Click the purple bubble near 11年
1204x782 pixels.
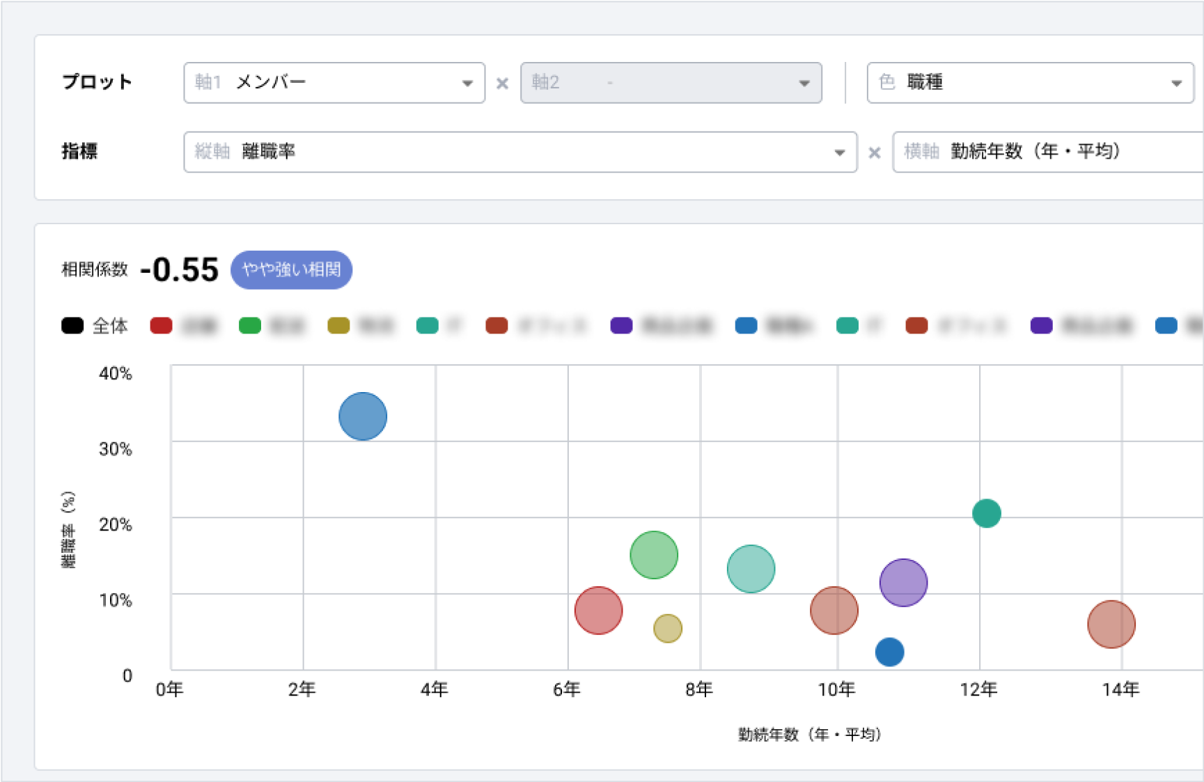pyautogui.click(x=903, y=583)
